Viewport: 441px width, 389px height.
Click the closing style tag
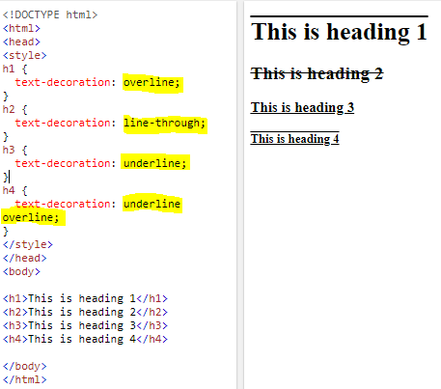(28, 244)
